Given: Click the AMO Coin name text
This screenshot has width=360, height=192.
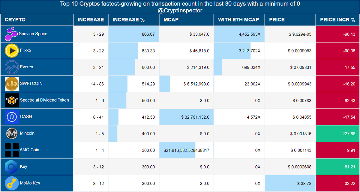Looking at the screenshot, I should coord(29,150).
